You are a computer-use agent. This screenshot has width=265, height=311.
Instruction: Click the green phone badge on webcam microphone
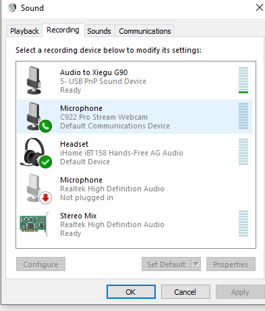tap(46, 126)
